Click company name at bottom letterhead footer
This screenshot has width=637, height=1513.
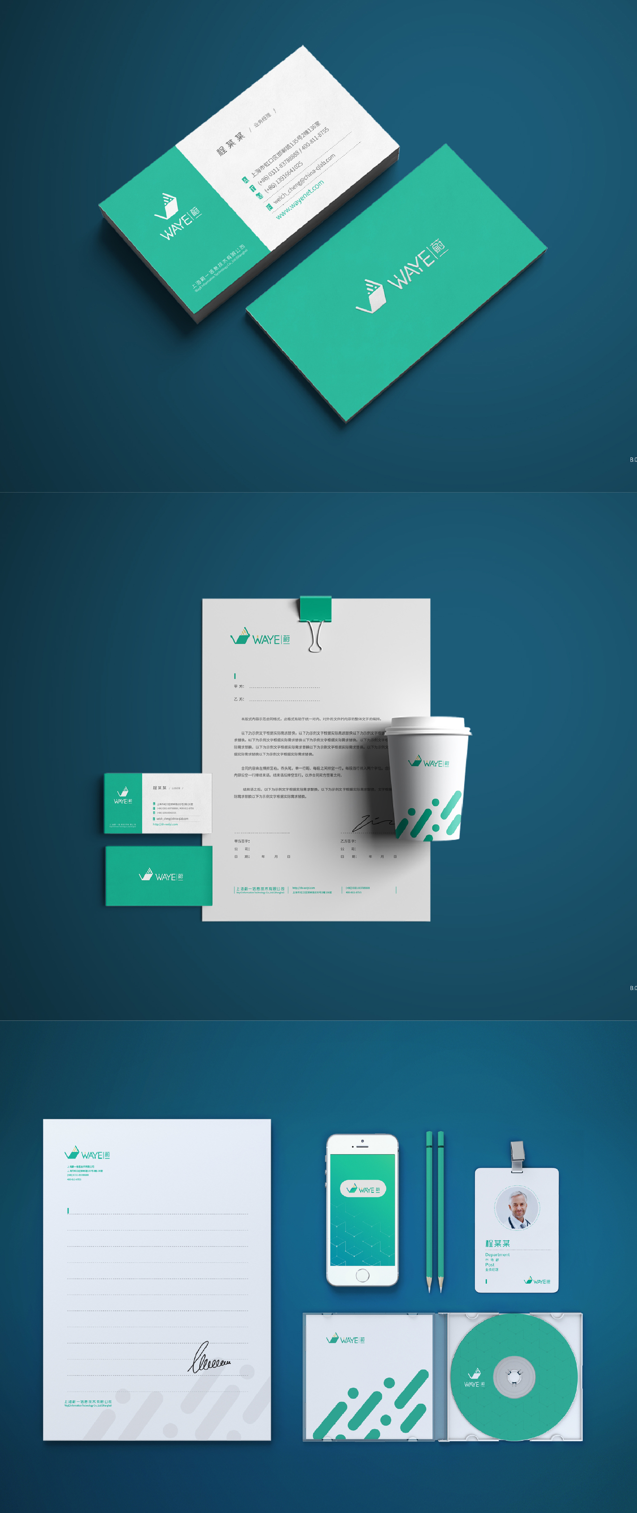88,1402
